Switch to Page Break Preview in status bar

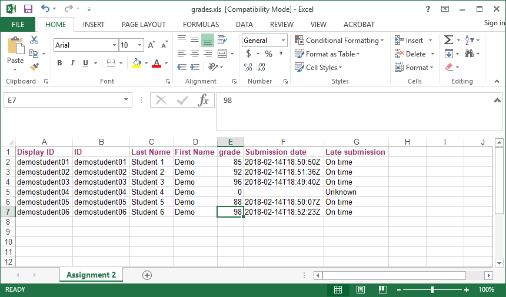coord(382,289)
